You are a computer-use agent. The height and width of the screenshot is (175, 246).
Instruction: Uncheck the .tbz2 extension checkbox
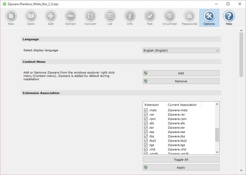(146, 141)
